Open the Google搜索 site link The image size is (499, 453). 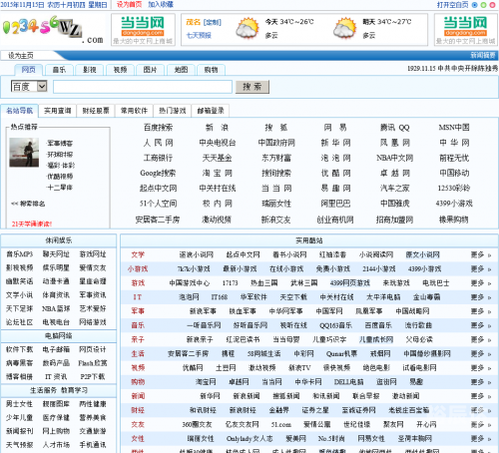click(x=158, y=173)
